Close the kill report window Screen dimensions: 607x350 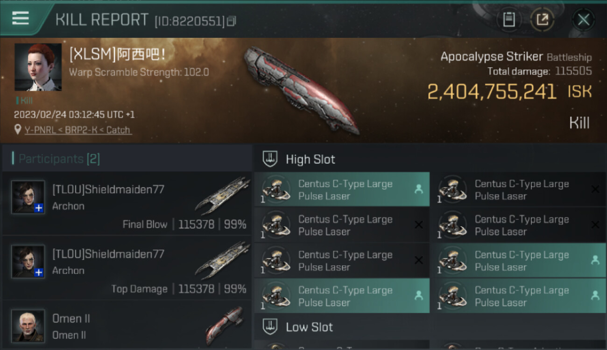pos(584,20)
